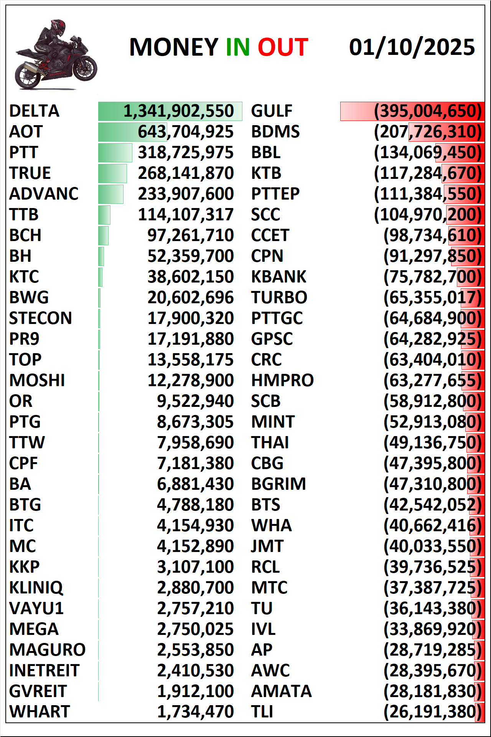
Task: Select the DELTA stock name
Action: pos(35,111)
